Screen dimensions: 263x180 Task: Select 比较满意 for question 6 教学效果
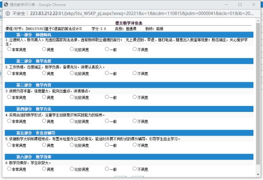pyautogui.click(x=72, y=169)
